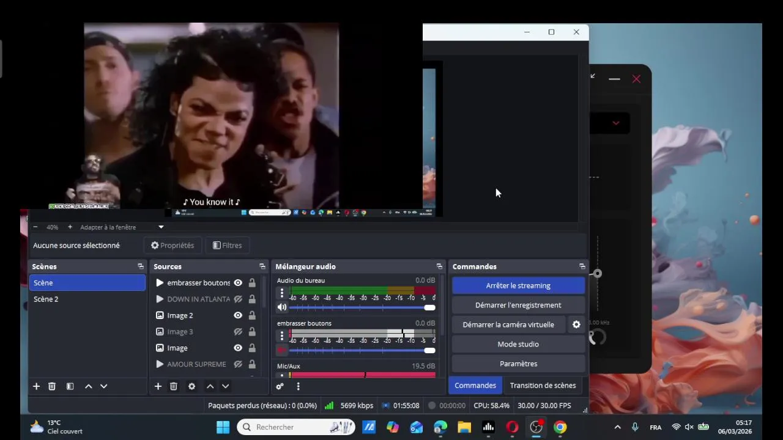Click Démarrer l'enregistrement button

coord(518,305)
